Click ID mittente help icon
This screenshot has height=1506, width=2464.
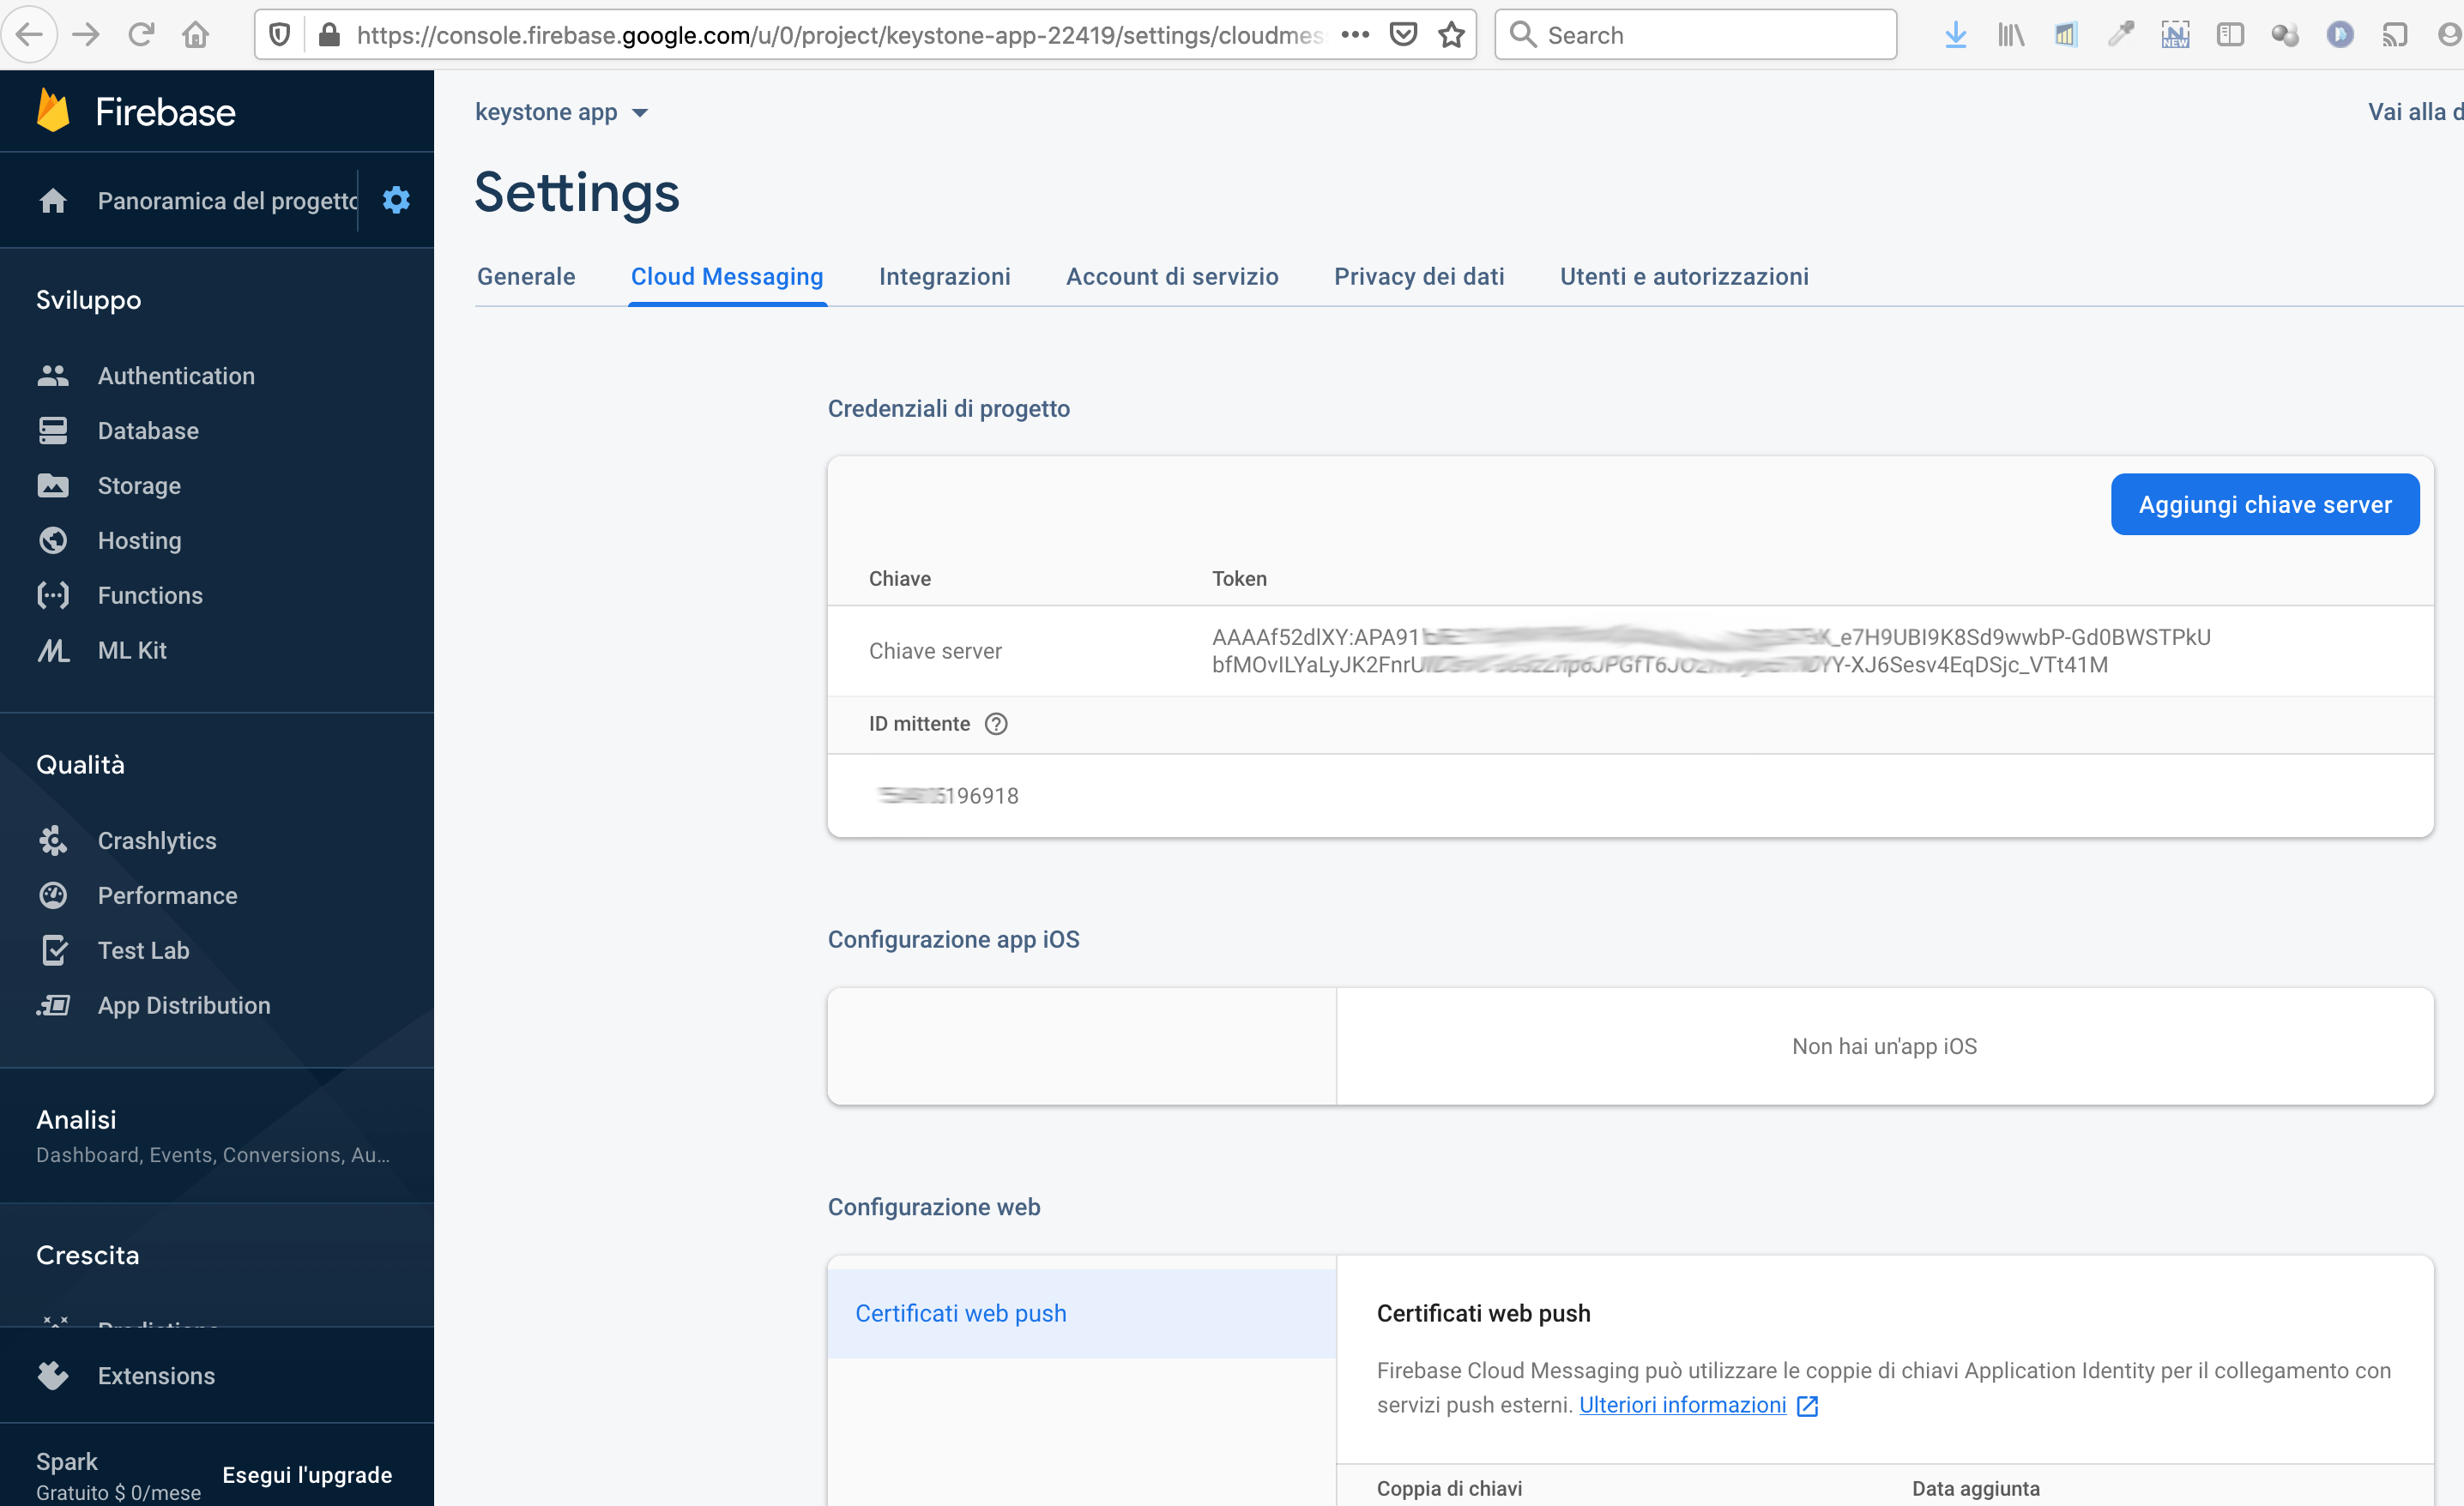tap(998, 723)
